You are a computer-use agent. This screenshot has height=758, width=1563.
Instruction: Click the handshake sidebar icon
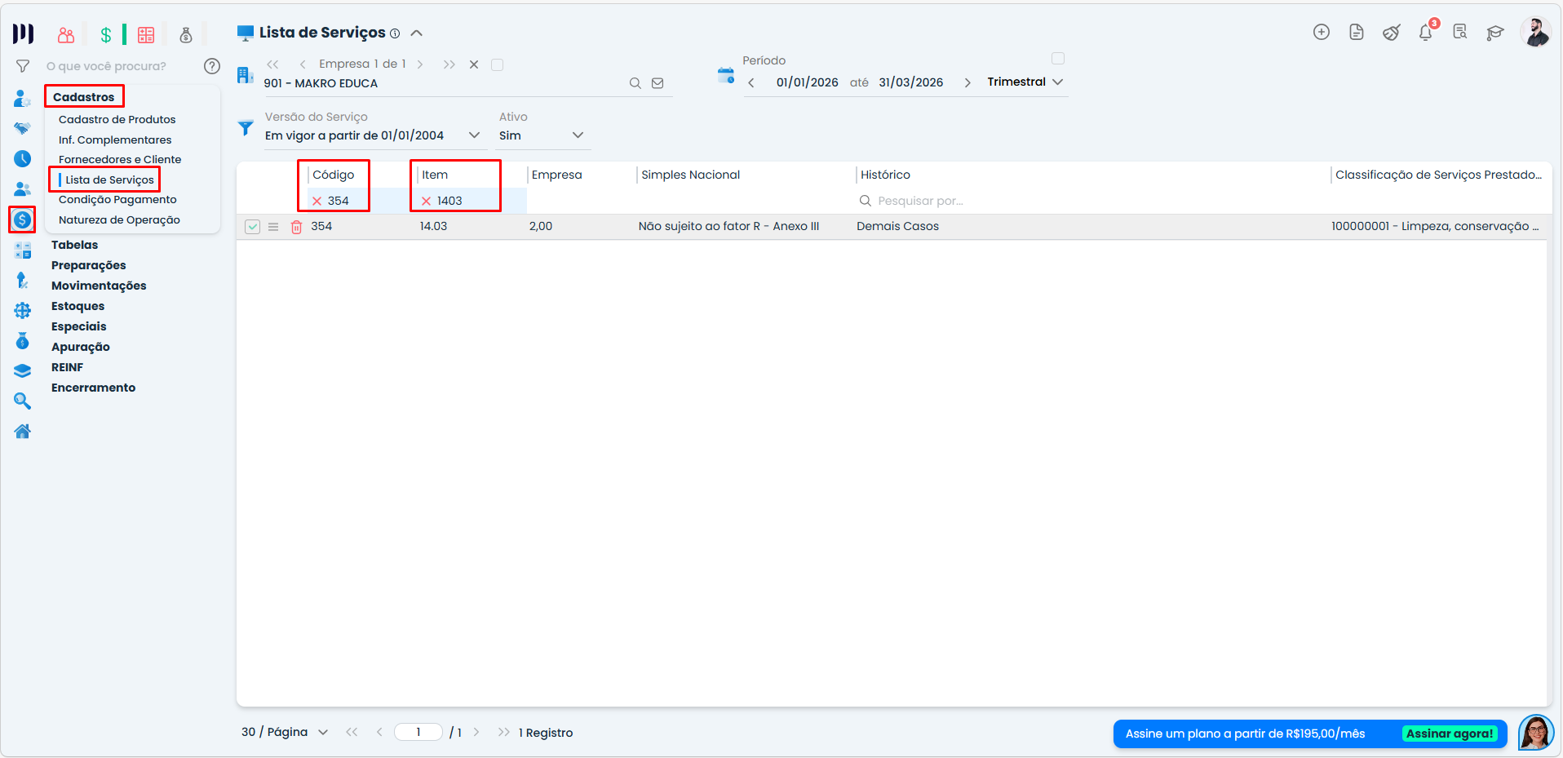pos(23,128)
